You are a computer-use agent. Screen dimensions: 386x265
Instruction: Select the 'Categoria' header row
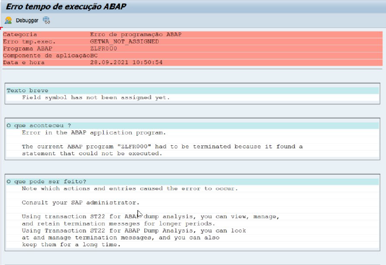192,34
